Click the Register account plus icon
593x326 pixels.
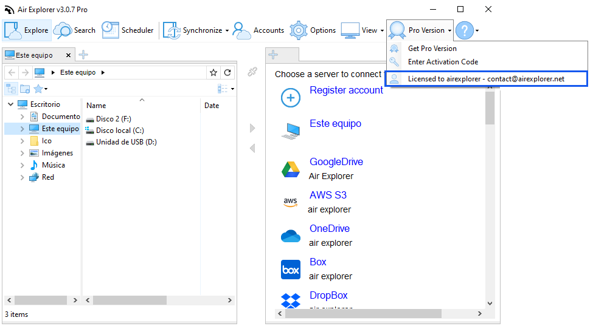click(291, 98)
